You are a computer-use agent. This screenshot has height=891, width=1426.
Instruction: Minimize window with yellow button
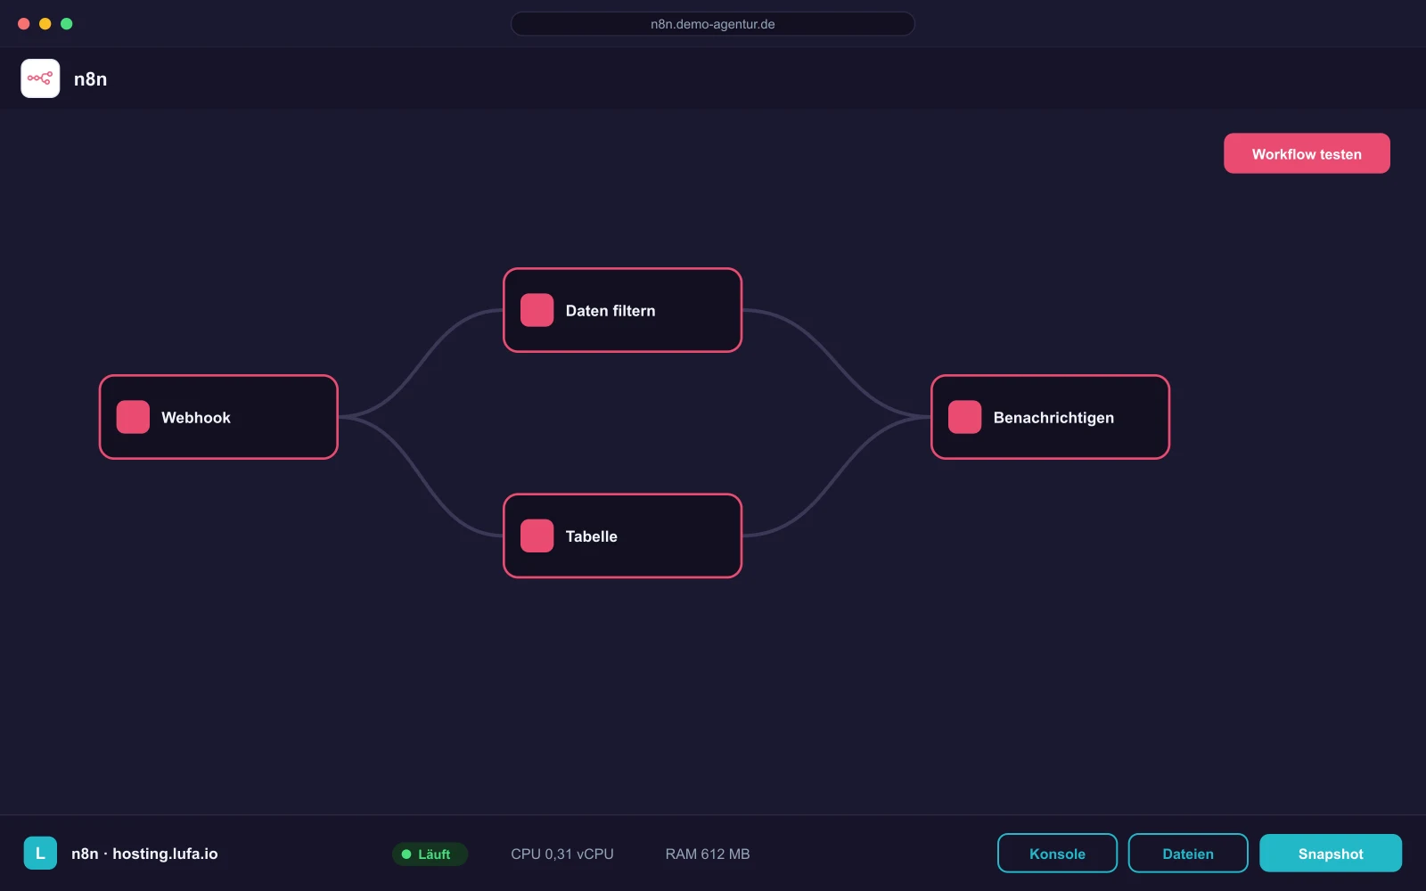45,24
